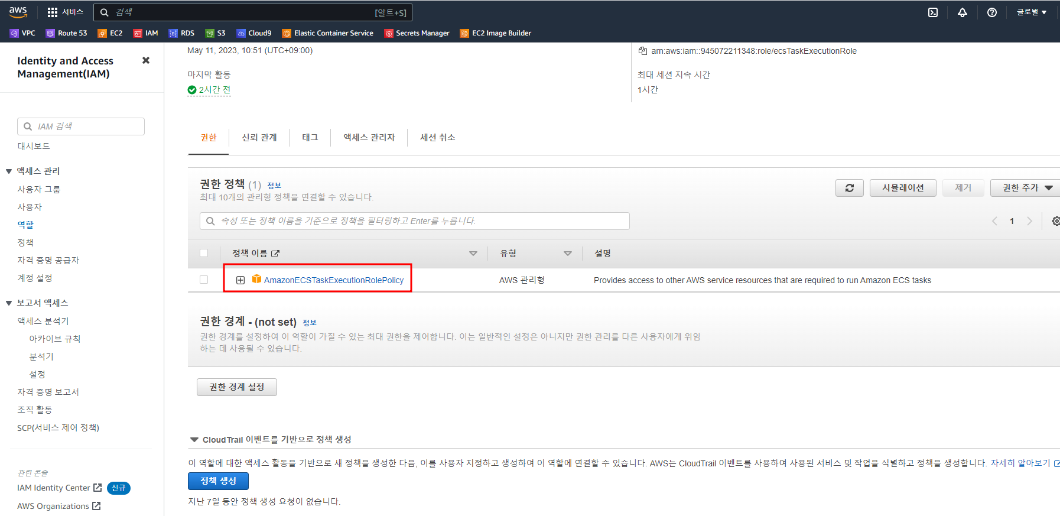Open EC2 shortcut in favorites bar

click(x=110, y=33)
